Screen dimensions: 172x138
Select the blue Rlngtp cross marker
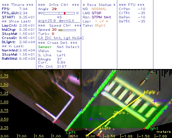[x=154, y=101]
